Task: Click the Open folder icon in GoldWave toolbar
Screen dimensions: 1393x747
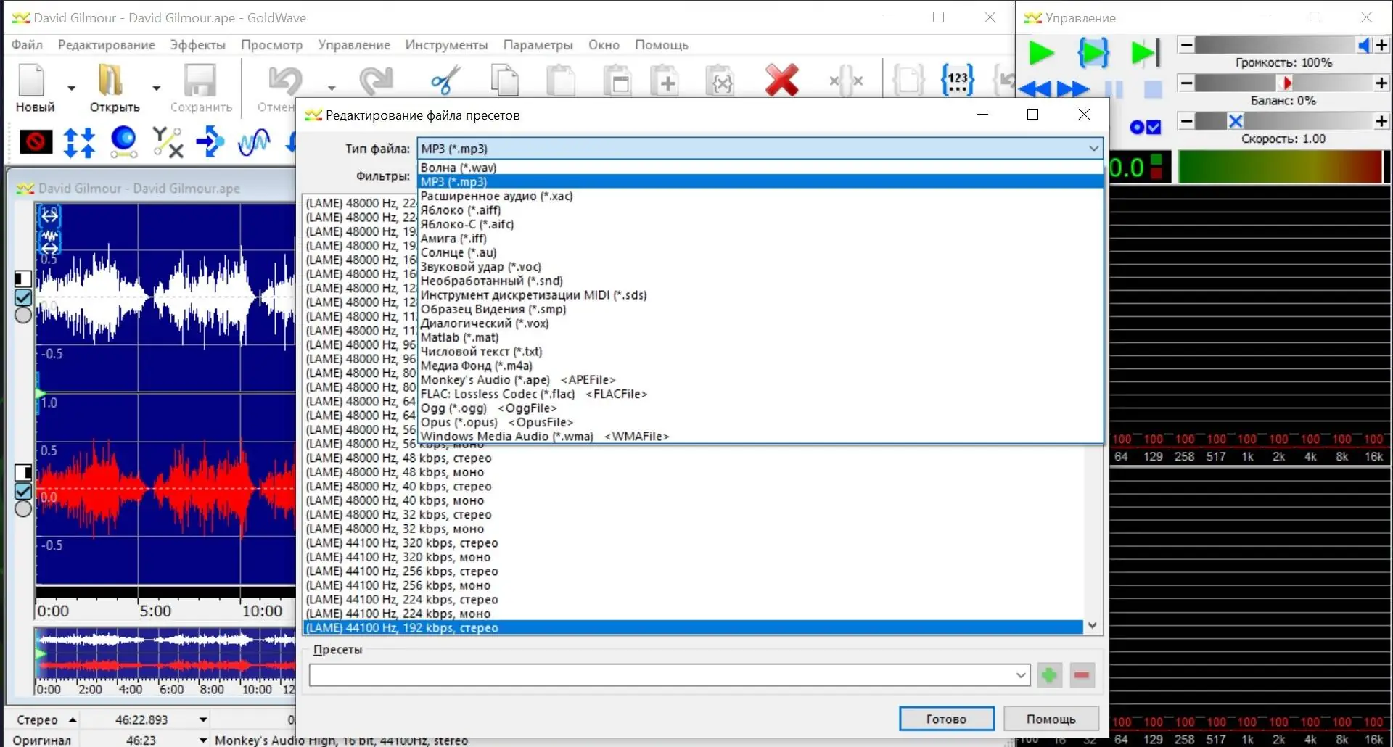Action: click(111, 80)
